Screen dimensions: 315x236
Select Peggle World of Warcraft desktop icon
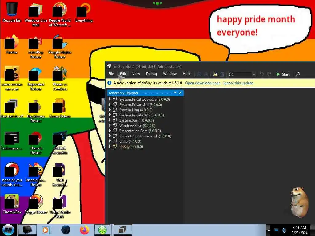[x=60, y=14]
